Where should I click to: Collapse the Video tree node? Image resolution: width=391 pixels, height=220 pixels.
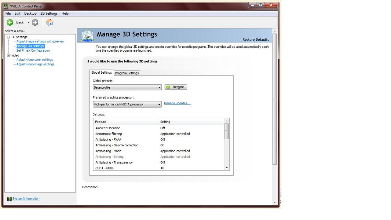pyautogui.click(x=9, y=55)
